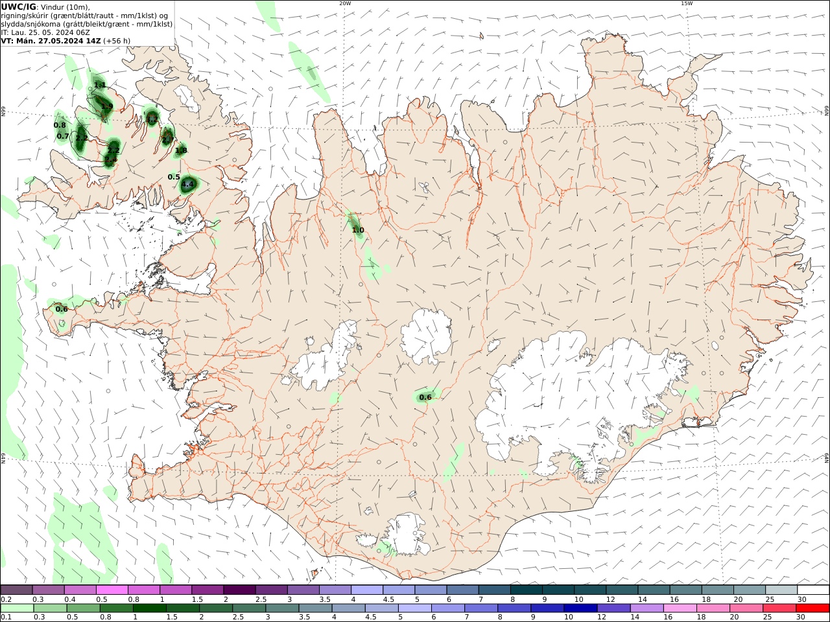The width and height of the screenshot is (830, 622).
Task: Click the 3.2 precipitation value in Westfjords
Action: (x=152, y=119)
